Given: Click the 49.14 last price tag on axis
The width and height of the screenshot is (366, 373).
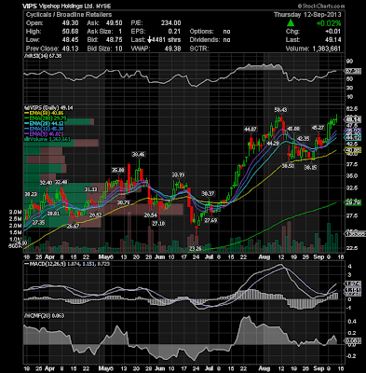Looking at the screenshot, I should (x=352, y=119).
